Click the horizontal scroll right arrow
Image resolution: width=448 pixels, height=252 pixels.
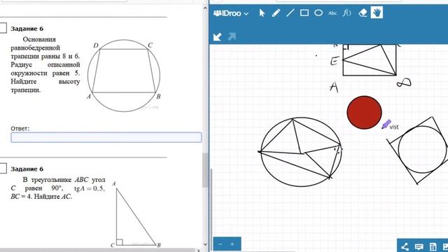(x=199, y=251)
